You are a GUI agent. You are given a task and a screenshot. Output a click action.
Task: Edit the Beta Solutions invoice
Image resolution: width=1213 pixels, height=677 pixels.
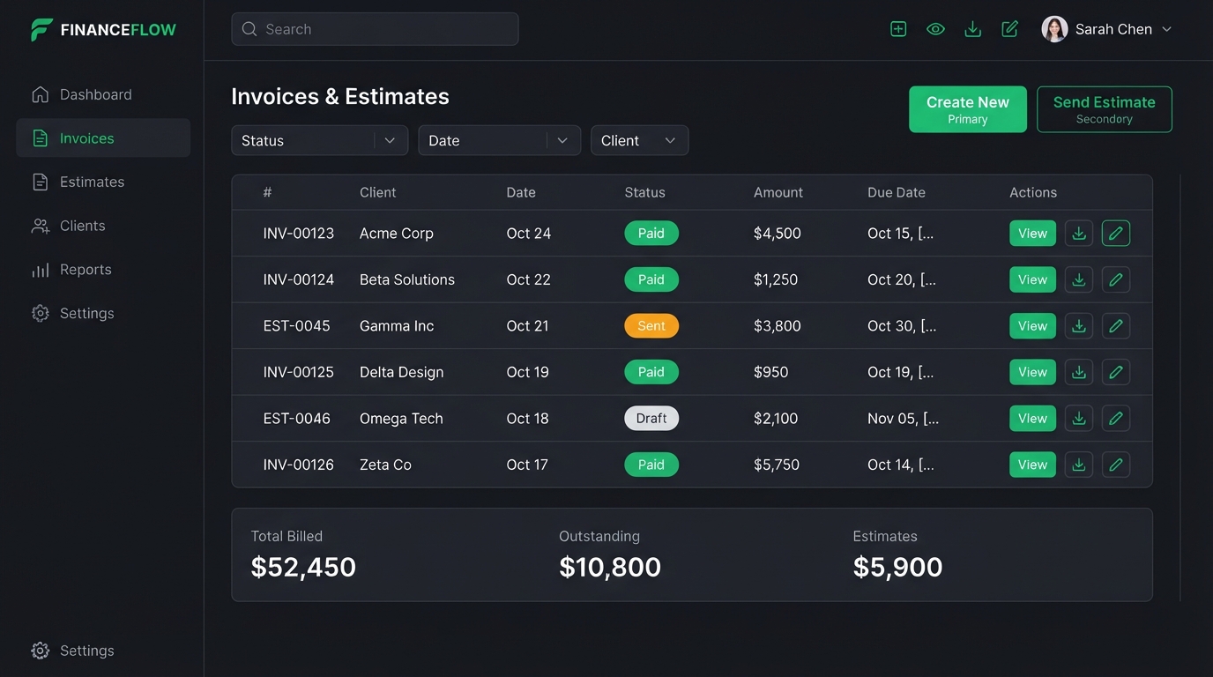click(x=1116, y=279)
